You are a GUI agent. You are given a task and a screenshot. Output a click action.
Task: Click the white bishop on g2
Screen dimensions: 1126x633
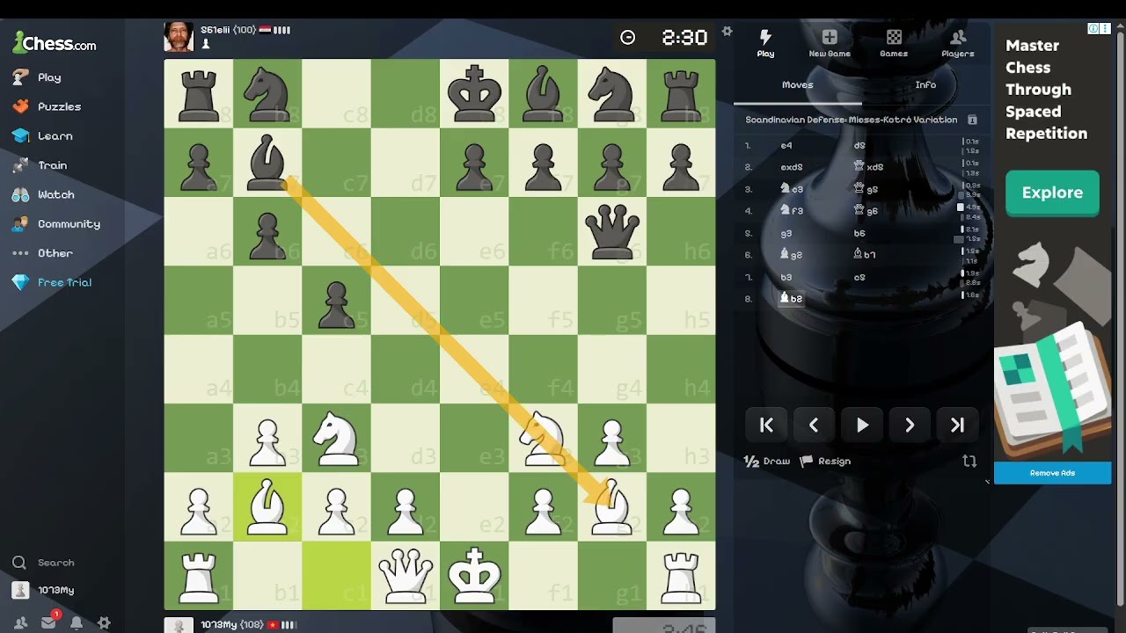coord(612,507)
